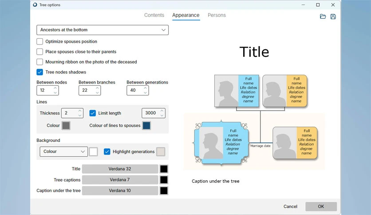Image resolution: width=371 pixels, height=215 pixels.
Task: Increase Between nodes spacing value
Action: [x=55, y=88]
